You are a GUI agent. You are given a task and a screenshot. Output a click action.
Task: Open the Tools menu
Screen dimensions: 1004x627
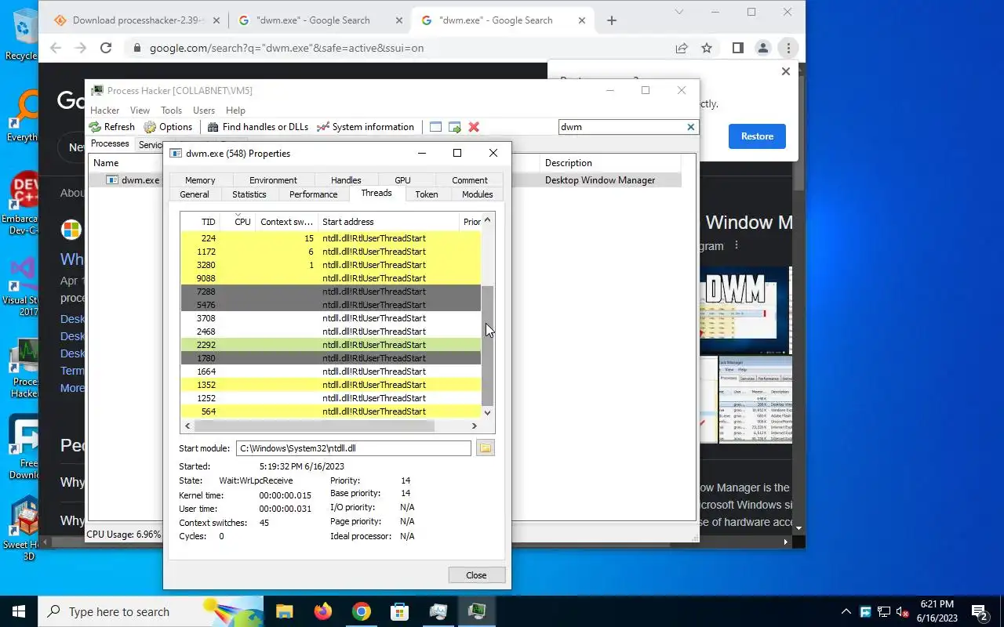[x=171, y=111]
